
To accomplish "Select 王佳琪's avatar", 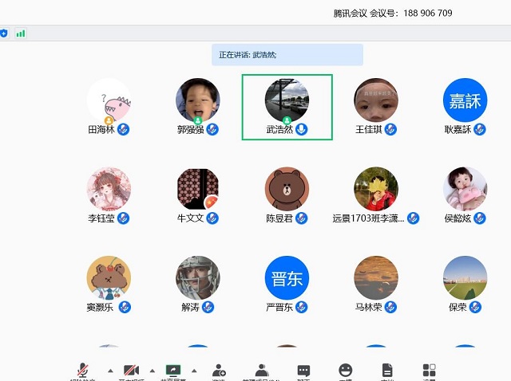I will (376, 100).
